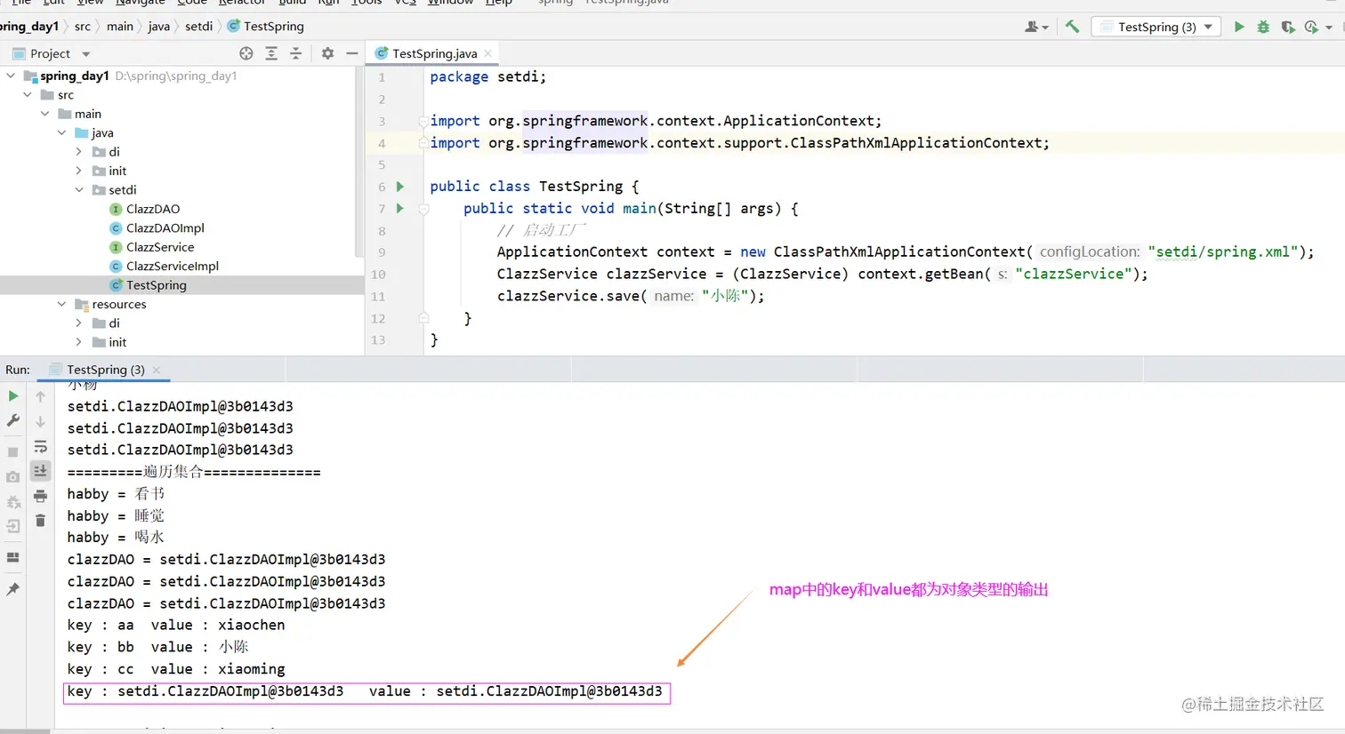Open Project panel gear settings
The image size is (1345, 734).
(x=327, y=53)
